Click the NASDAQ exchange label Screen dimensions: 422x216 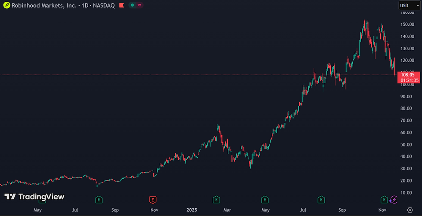[104, 5]
